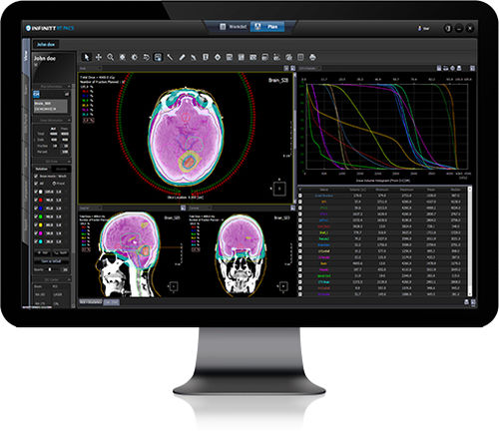Switch to the Worklist tab
Viewport: 499px width, 432px height.
pyautogui.click(x=234, y=27)
